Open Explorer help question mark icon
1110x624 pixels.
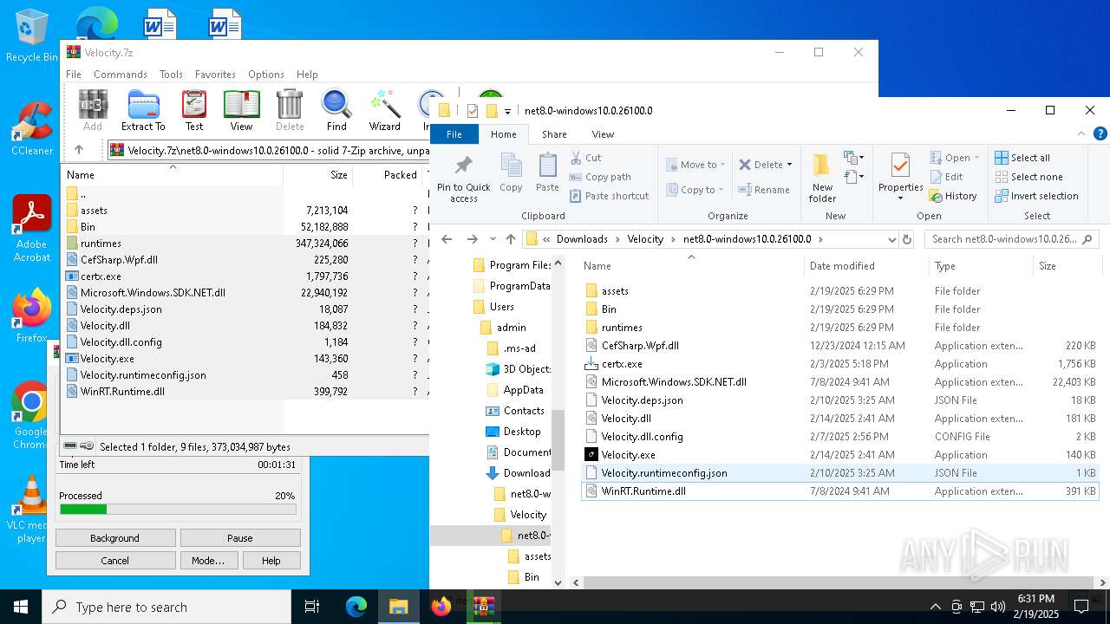[1100, 134]
